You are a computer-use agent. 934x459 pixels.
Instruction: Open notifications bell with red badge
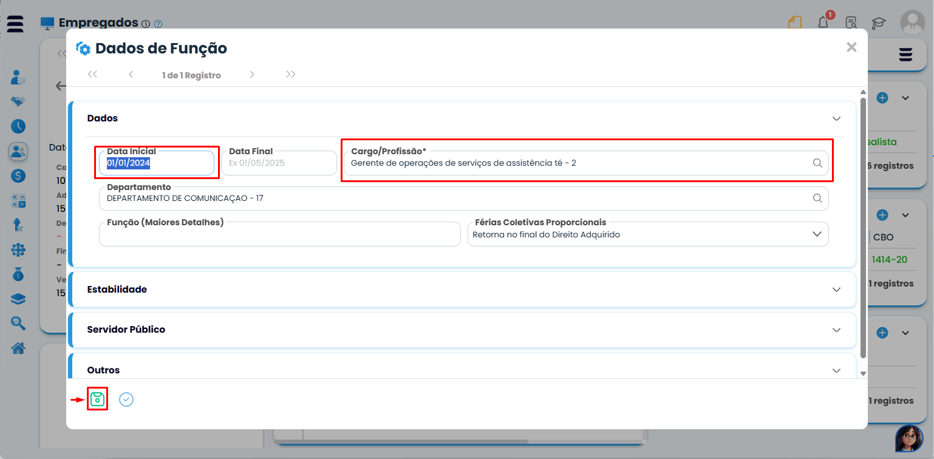824,22
